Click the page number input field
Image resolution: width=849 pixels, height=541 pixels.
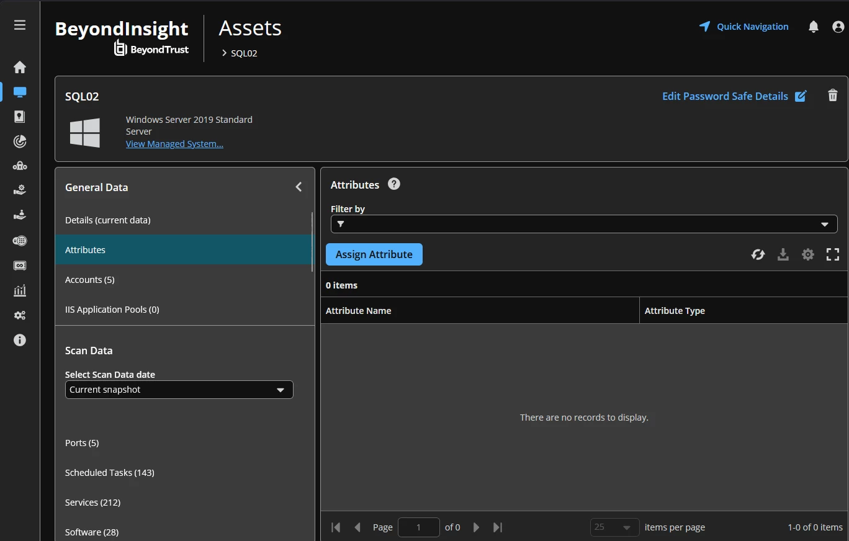[x=419, y=527]
